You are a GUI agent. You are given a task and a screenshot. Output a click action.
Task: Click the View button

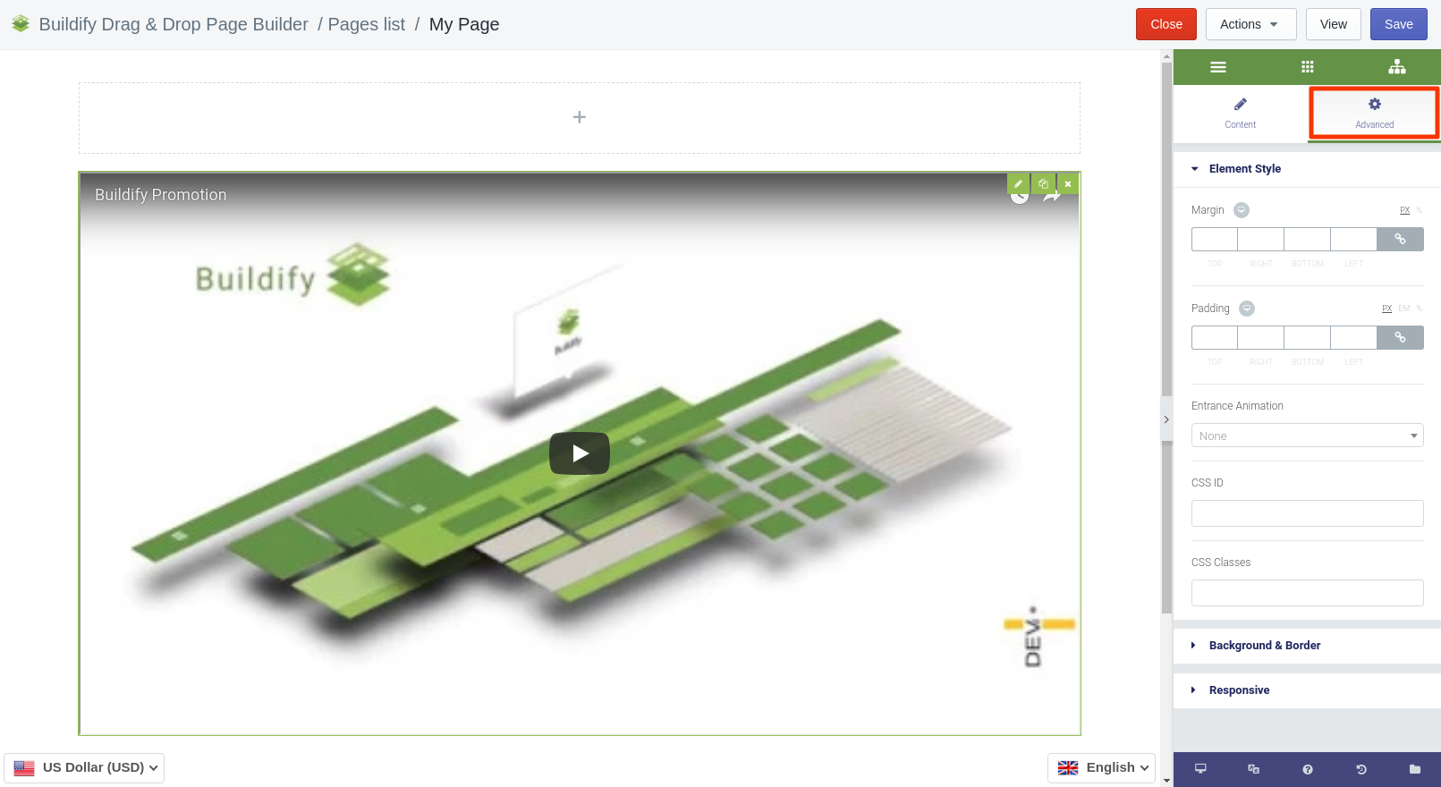(1333, 24)
